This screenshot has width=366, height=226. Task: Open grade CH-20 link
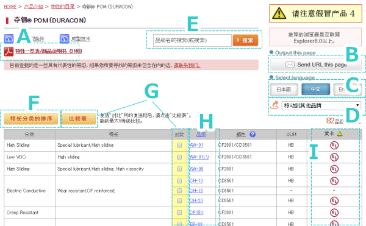coord(196,200)
